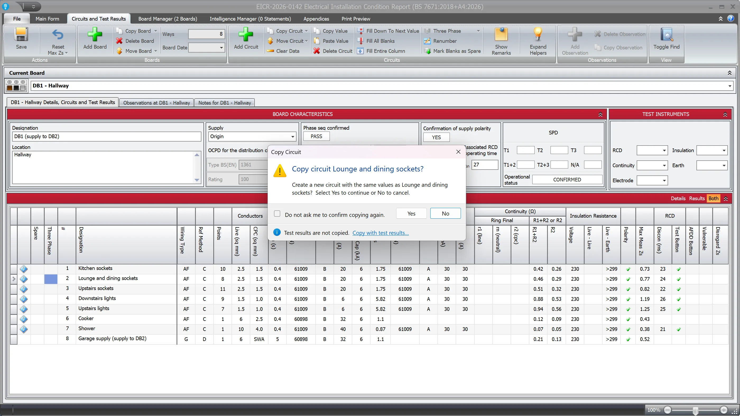The height and width of the screenshot is (416, 740).
Task: Click the Paste Value icon
Action: click(317, 41)
